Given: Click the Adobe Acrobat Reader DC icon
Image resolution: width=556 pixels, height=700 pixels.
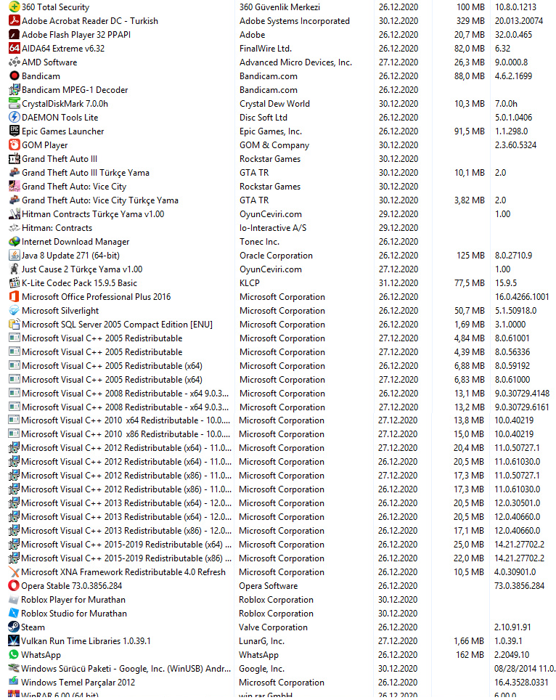Looking at the screenshot, I should (15, 21).
